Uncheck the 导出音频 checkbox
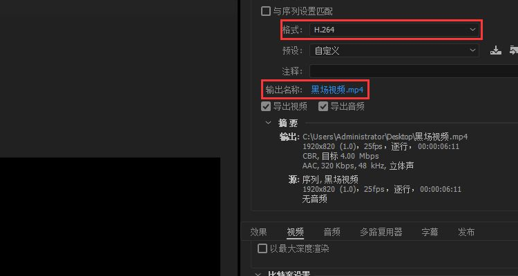Viewport: 518px width, 276px height. pos(323,106)
